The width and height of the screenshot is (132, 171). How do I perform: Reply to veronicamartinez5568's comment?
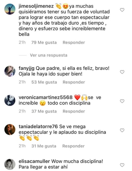point(74,111)
